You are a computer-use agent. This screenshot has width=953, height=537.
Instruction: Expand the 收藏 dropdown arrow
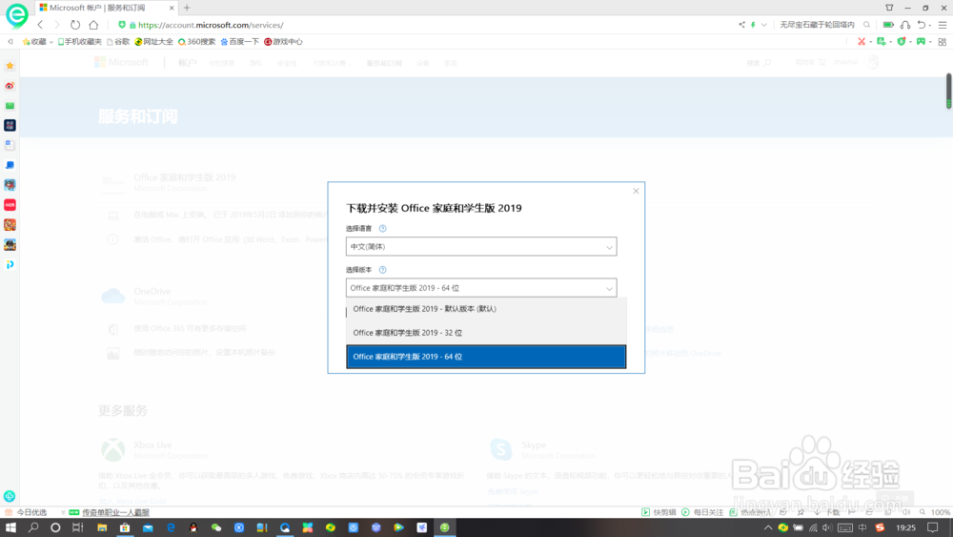(51, 42)
